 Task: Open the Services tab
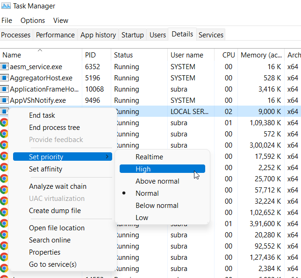[211, 35]
